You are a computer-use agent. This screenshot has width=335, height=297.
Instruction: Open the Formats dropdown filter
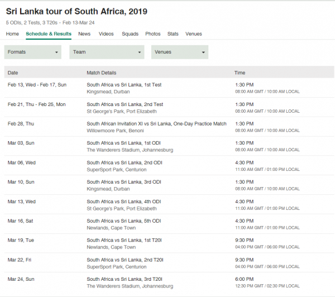click(x=33, y=52)
